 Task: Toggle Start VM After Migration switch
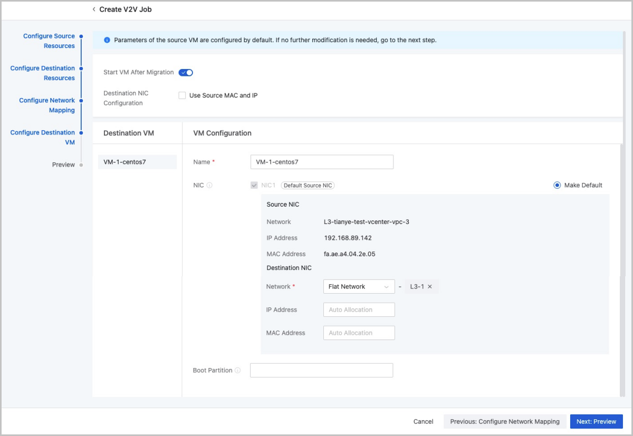pyautogui.click(x=186, y=73)
